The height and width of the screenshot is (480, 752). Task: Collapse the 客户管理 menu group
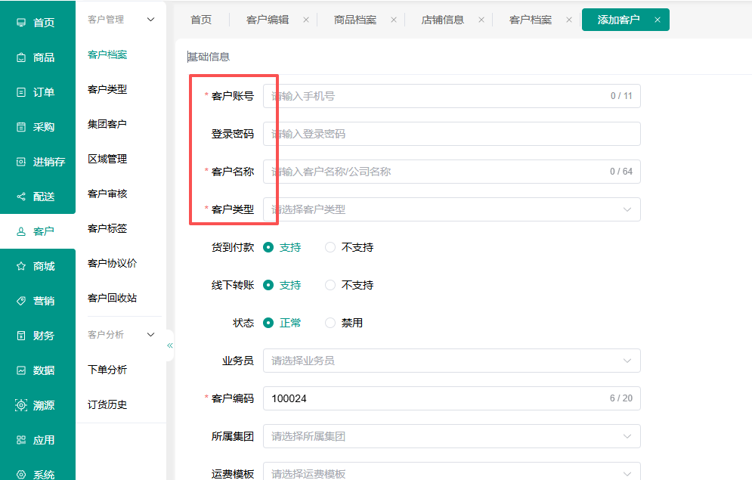click(x=150, y=20)
